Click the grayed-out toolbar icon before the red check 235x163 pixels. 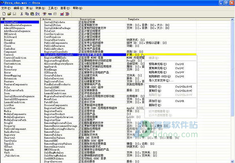[55, 14]
